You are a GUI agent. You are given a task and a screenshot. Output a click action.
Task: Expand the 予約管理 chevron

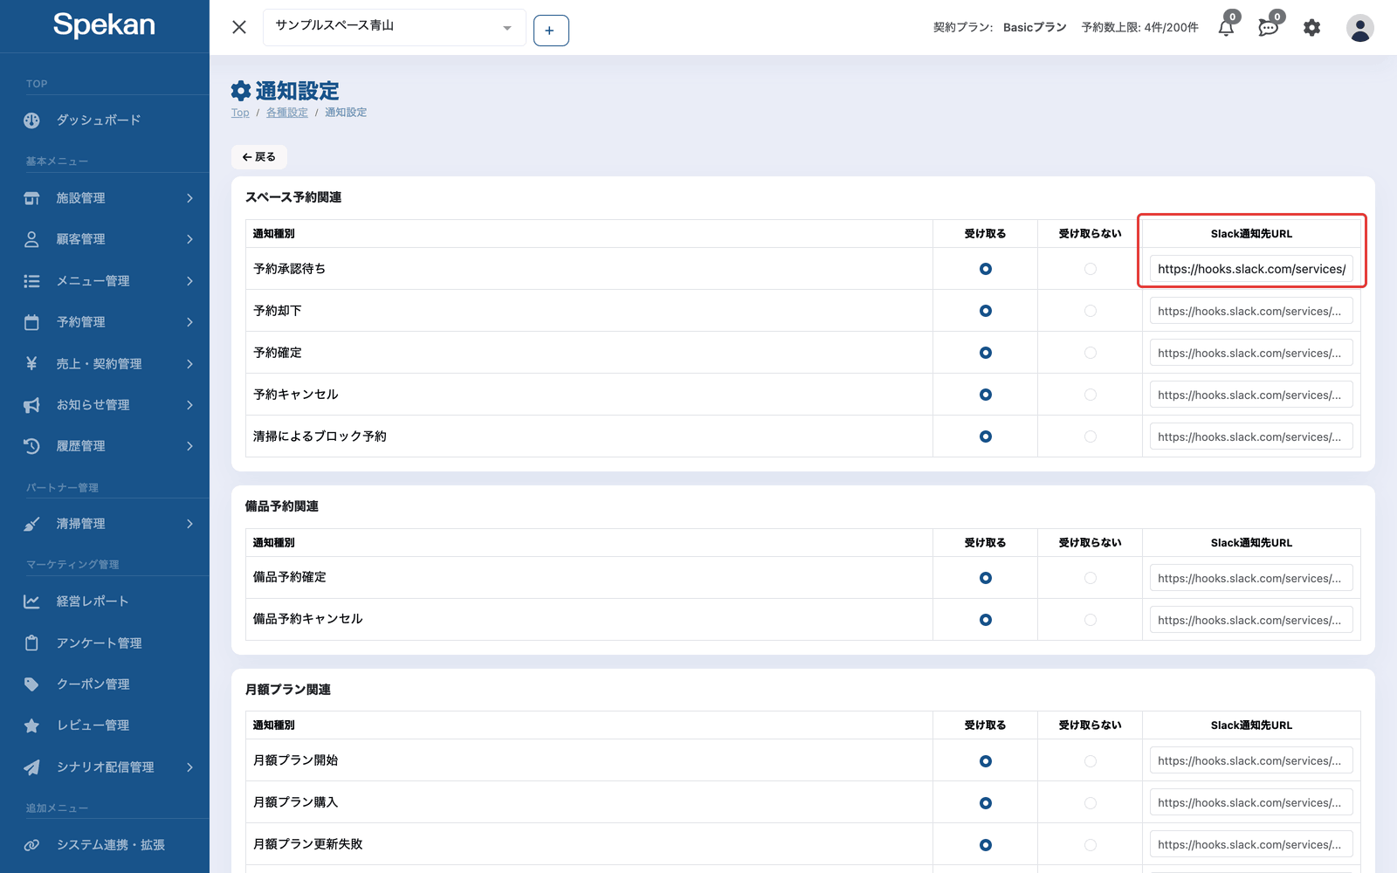[x=189, y=322]
